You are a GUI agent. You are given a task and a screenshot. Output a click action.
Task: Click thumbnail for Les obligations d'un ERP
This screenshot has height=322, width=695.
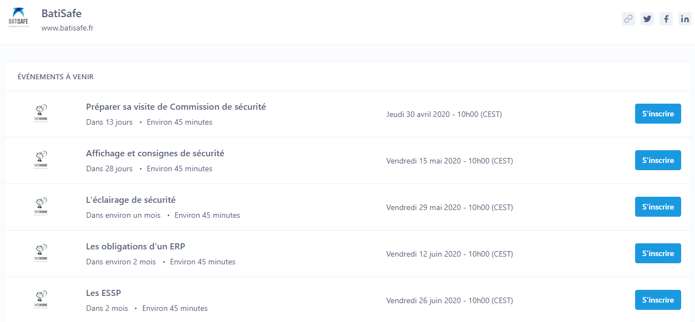click(x=41, y=253)
